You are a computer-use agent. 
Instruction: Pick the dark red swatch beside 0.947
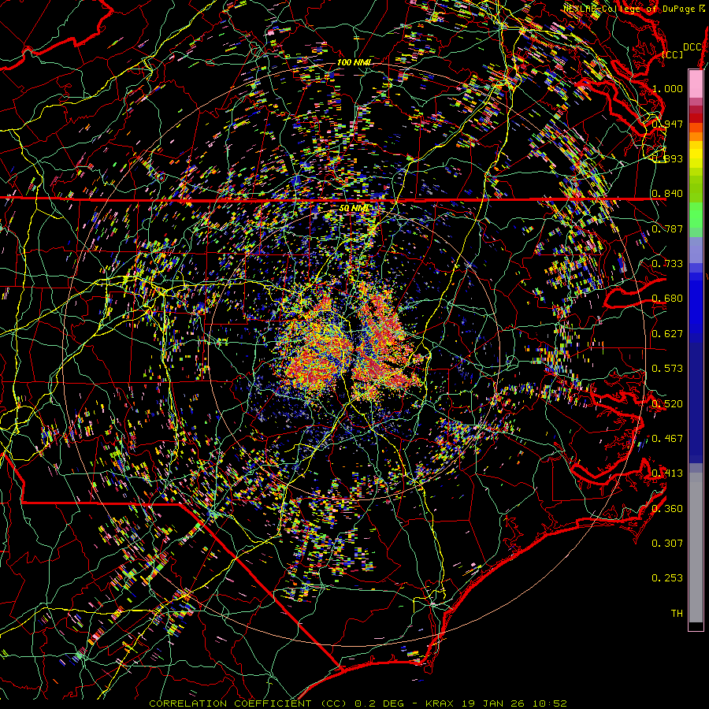click(x=696, y=118)
